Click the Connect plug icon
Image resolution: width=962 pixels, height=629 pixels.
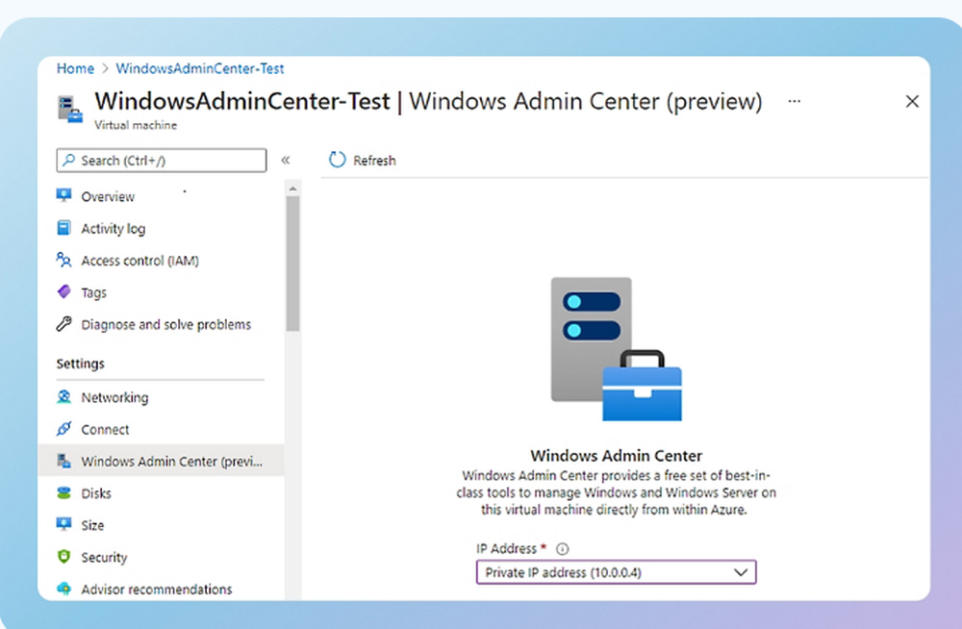(63, 428)
